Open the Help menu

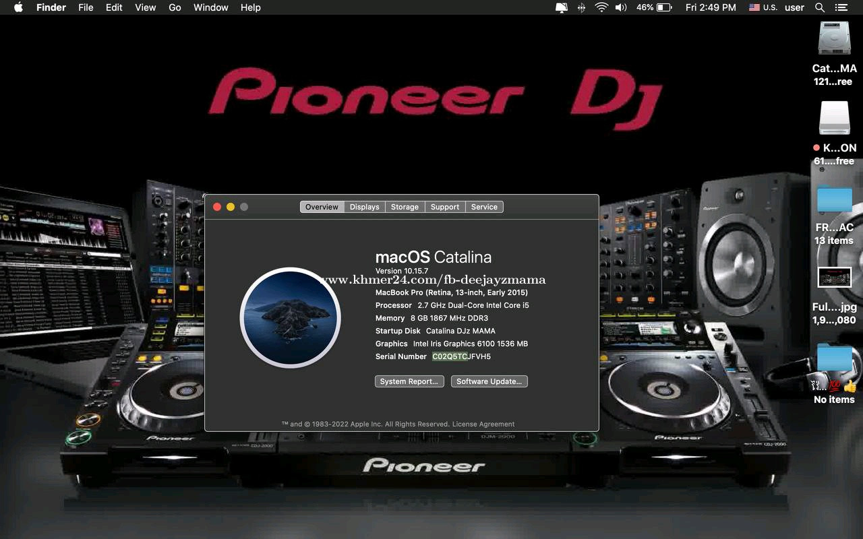click(251, 7)
